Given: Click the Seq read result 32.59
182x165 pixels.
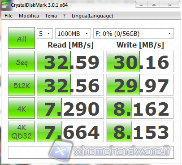Looking at the screenshot, I should click(70, 61).
